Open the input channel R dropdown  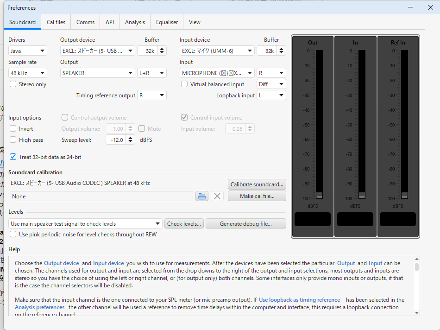(271, 73)
